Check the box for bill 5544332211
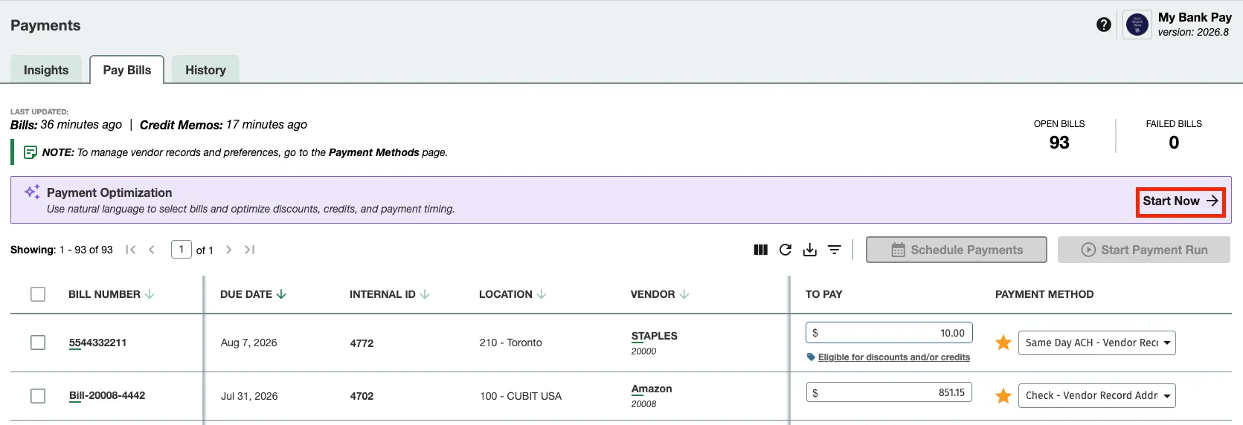The width and height of the screenshot is (1243, 425). pos(38,343)
